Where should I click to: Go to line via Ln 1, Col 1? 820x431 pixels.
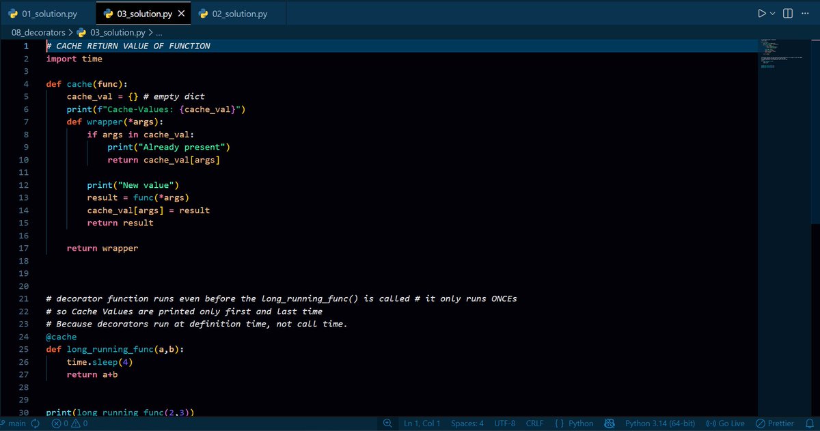click(x=422, y=423)
